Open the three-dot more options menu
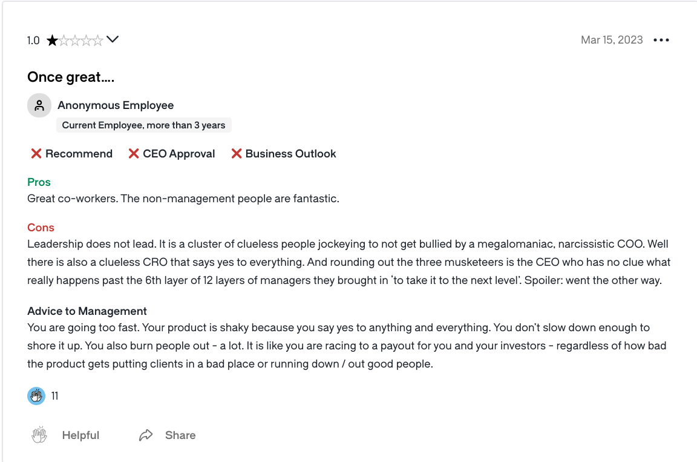Viewport: 697px width, 462px height. [x=661, y=40]
